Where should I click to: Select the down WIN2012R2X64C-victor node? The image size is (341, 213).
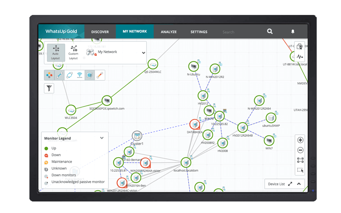pyautogui.click(x=122, y=183)
